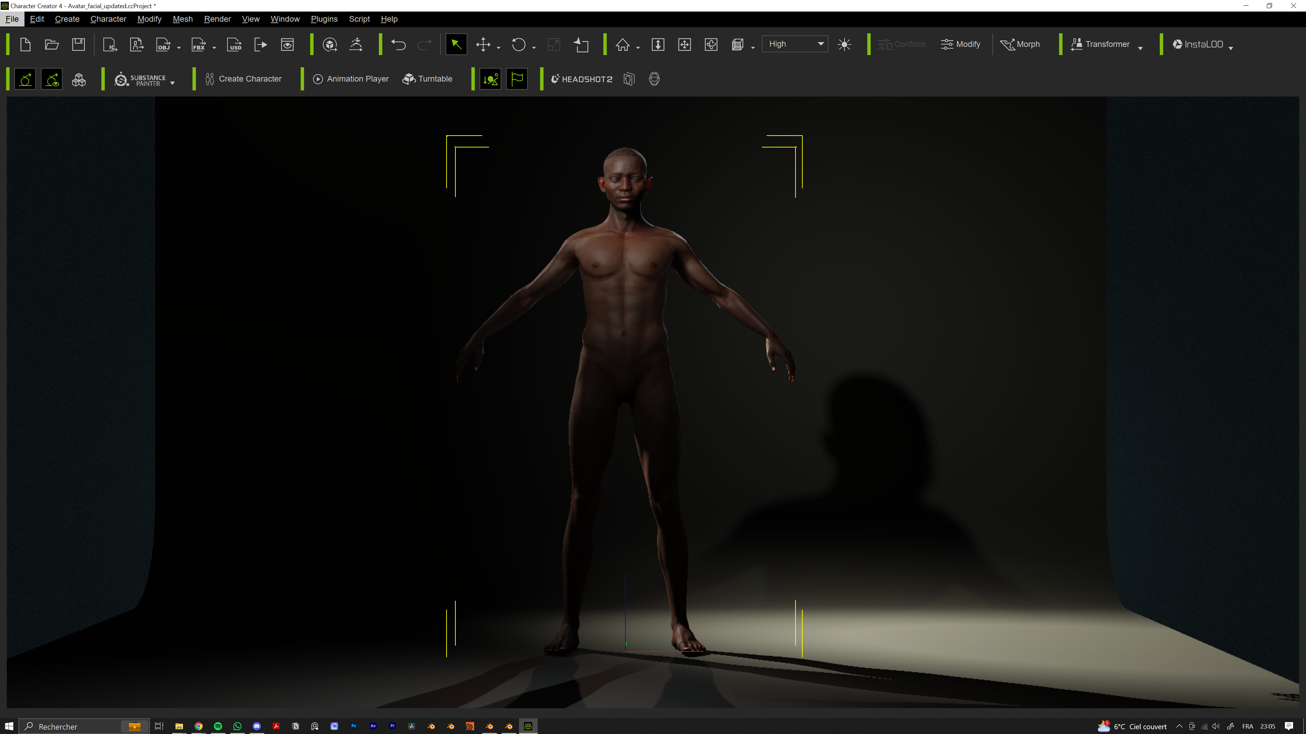1306x734 pixels.
Task: Expand the Move tool dropdown arrow
Action: [499, 48]
